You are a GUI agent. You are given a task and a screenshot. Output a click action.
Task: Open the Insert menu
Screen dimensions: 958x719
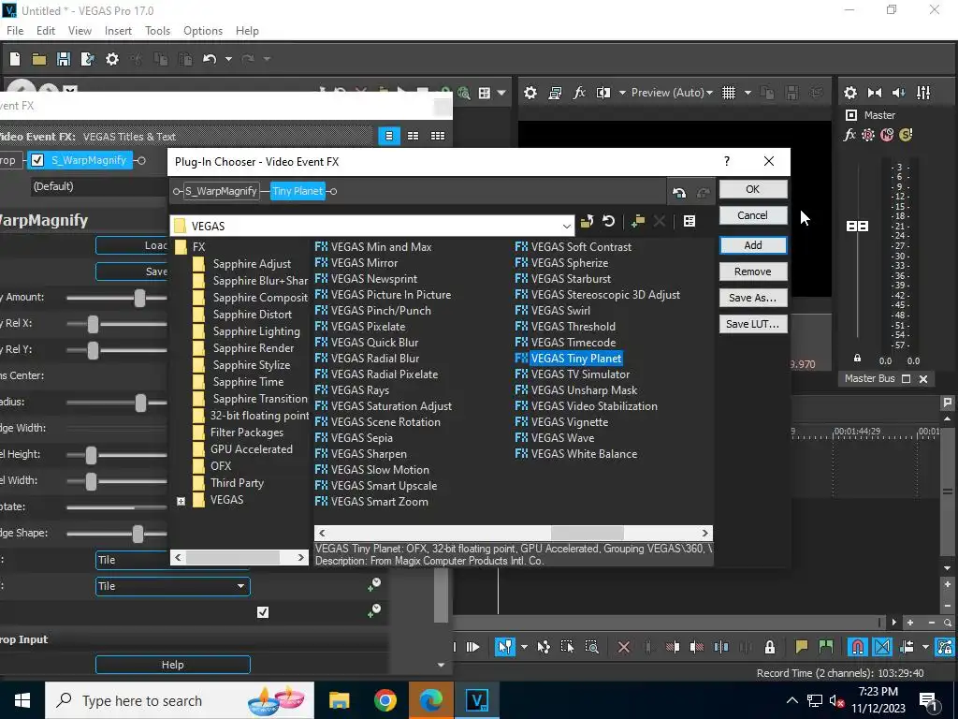(118, 31)
